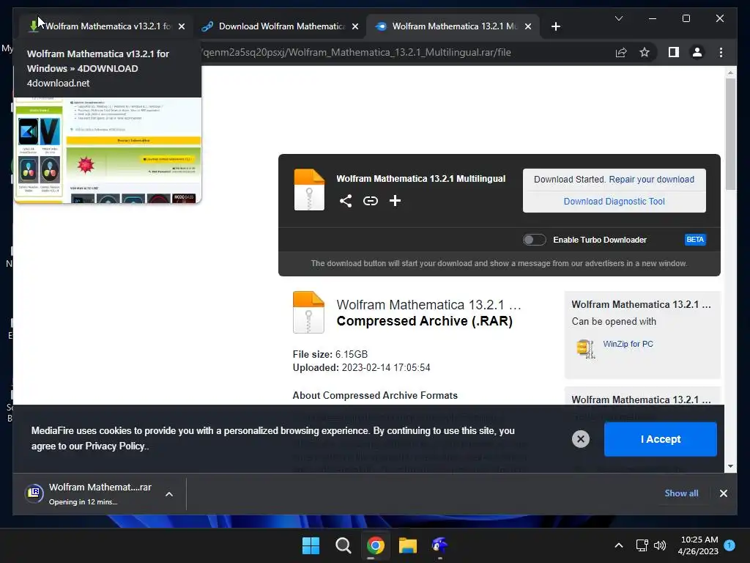The image size is (750, 563).
Task: Click the BETA badge
Action: coord(695,240)
